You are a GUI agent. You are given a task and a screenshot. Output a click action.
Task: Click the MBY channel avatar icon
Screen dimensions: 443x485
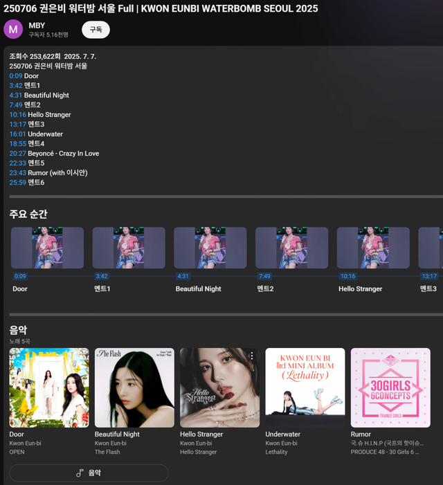pos(13,29)
